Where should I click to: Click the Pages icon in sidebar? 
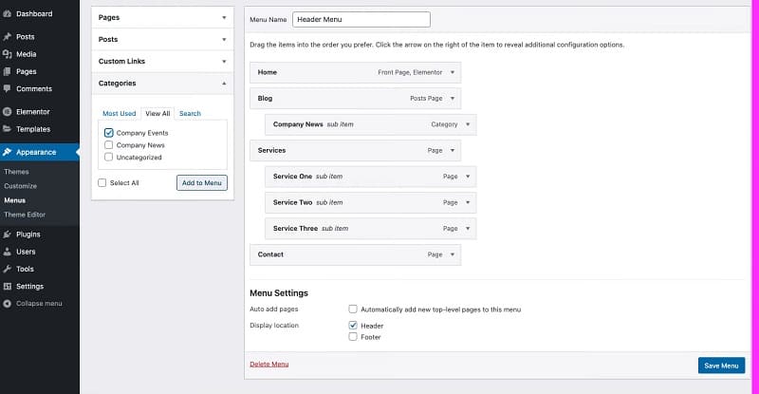[7, 72]
